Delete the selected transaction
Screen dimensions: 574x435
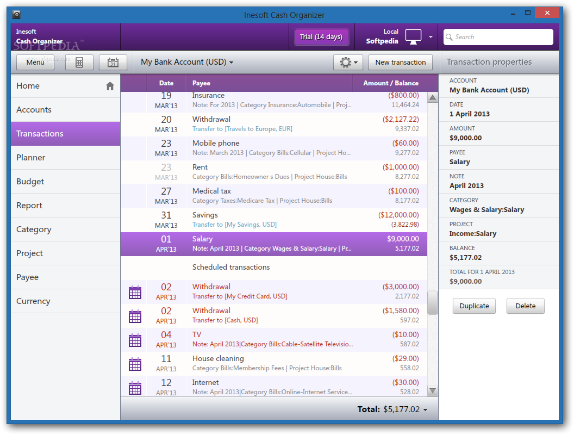525,306
